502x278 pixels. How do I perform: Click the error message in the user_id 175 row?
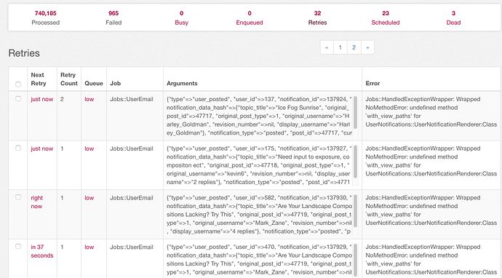[x=431, y=161]
